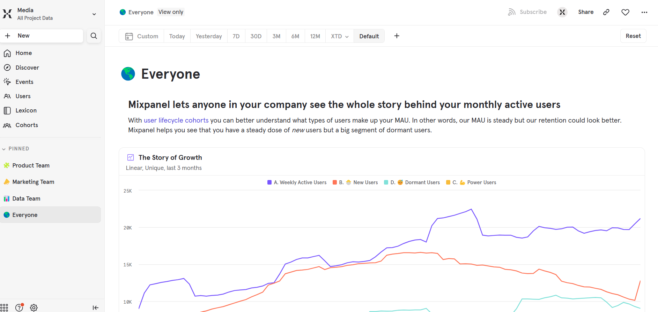Click the Subscribe button
Image resolution: width=658 pixels, height=312 pixels.
click(x=527, y=12)
